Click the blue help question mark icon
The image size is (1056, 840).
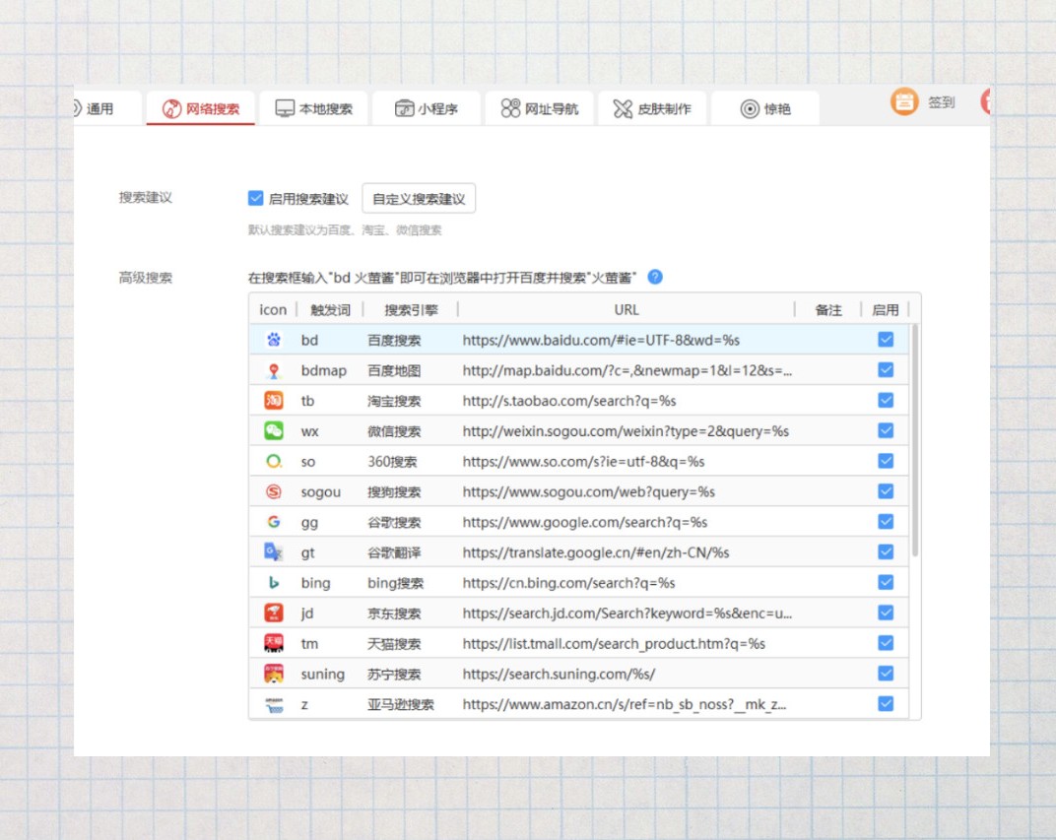pos(655,277)
